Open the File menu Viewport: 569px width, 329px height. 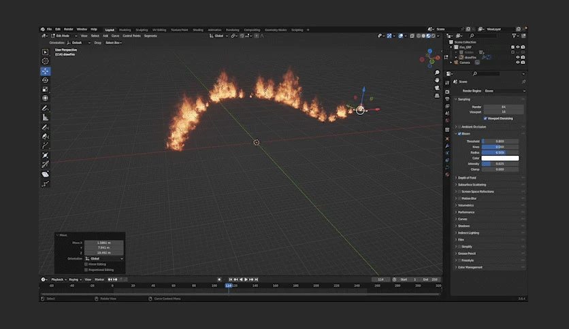point(50,29)
